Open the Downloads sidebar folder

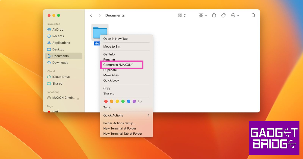tap(60, 63)
